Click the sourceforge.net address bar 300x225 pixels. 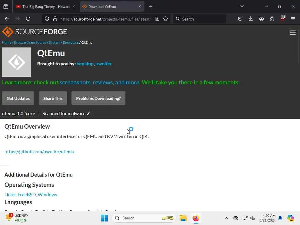click(106, 19)
